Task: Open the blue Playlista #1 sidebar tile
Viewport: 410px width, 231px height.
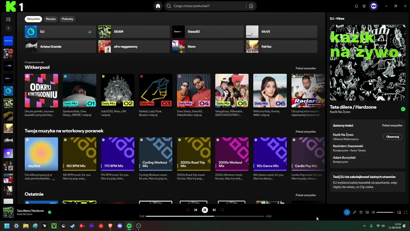Action: click(8, 41)
